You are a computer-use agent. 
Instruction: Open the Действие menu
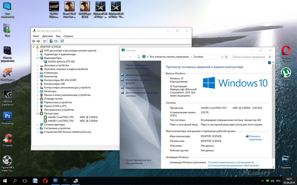pyautogui.click(x=48, y=36)
